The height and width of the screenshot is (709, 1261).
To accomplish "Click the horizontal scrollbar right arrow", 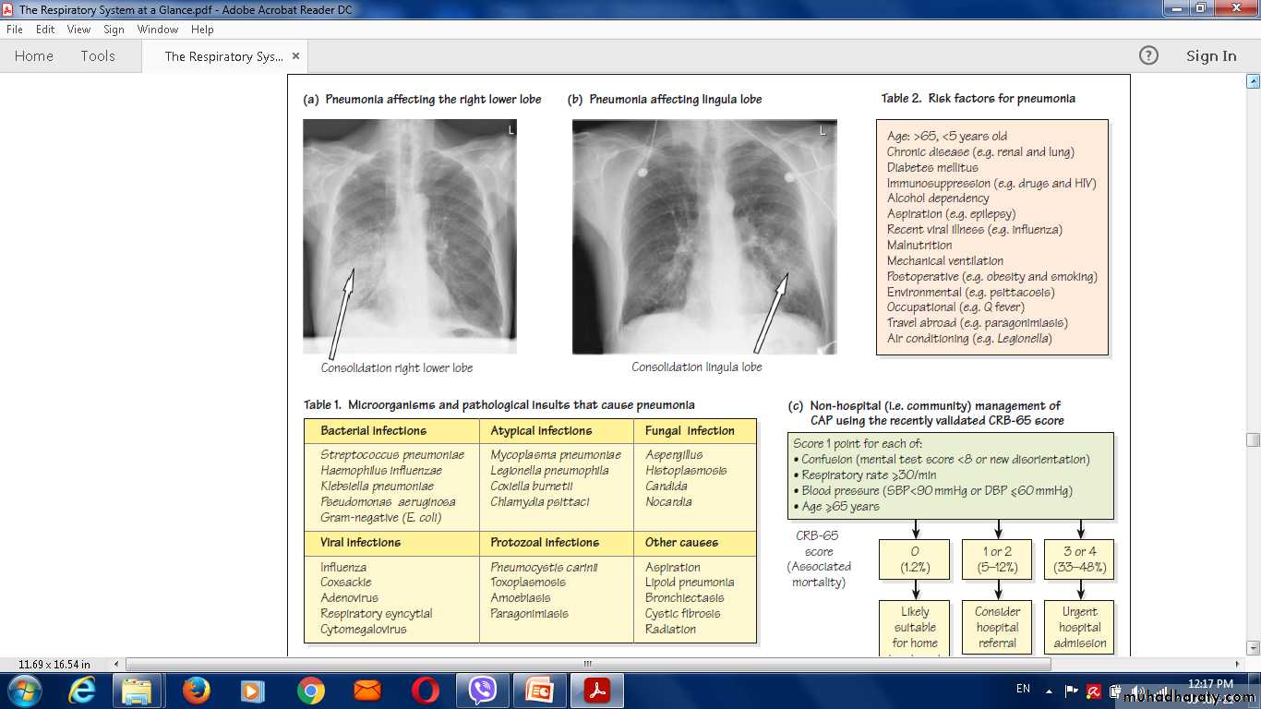I will click(1238, 664).
